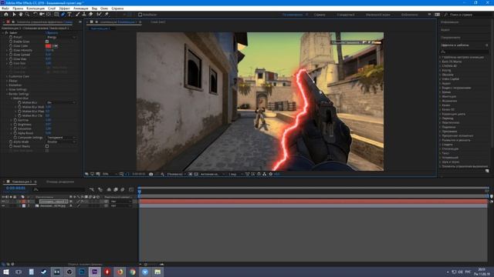Image resolution: width=494 pixels, height=277 pixels.
Task: Open the Анимация menu
Action: coord(80,8)
